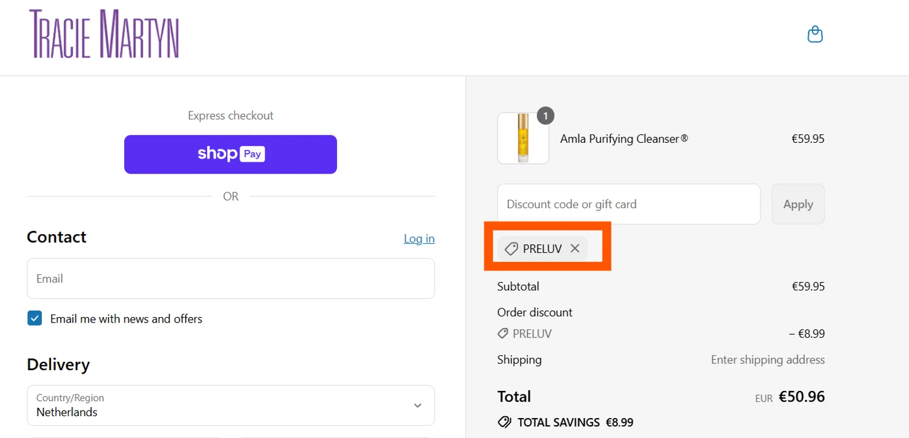Click the Order discount label
The image size is (909, 438).
pyautogui.click(x=535, y=312)
